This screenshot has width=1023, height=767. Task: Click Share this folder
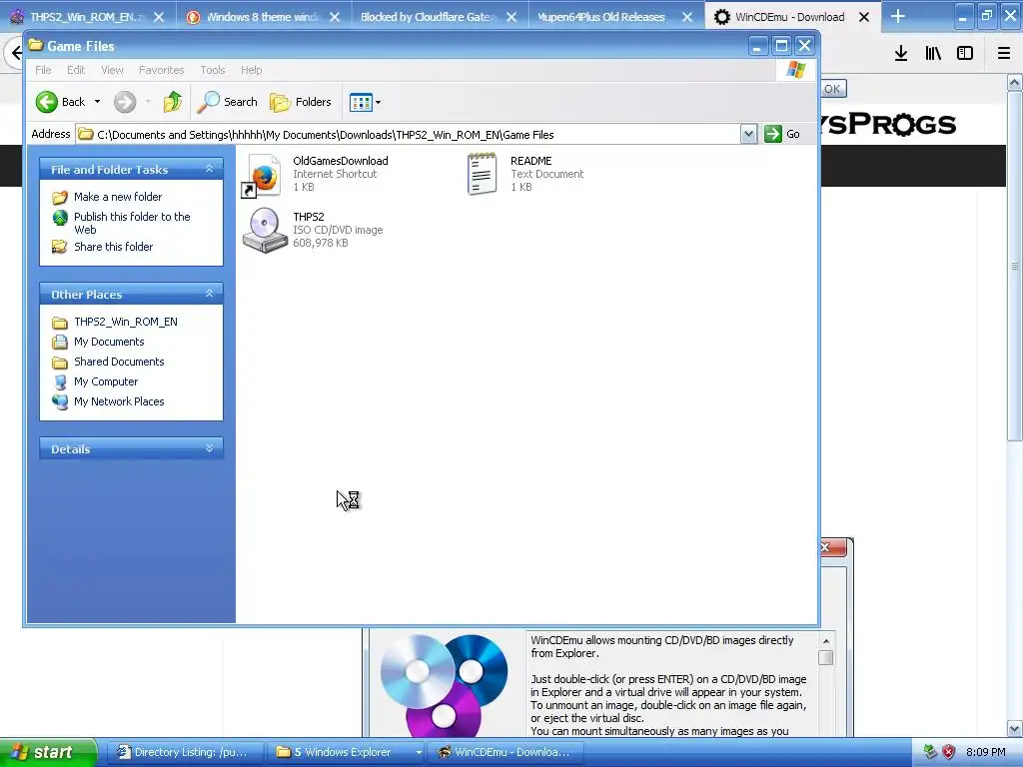pos(114,247)
